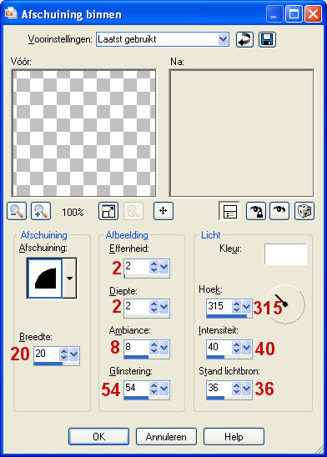The image size is (327, 457).
Task: Zoom in the preview with plus magnifier
Action: click(41, 211)
